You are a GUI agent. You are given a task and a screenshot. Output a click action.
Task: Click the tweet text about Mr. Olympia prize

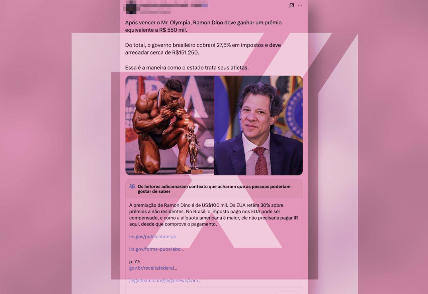203,26
